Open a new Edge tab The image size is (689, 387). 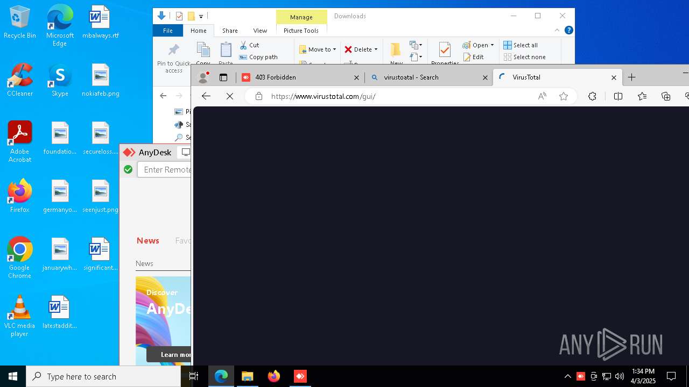click(632, 77)
